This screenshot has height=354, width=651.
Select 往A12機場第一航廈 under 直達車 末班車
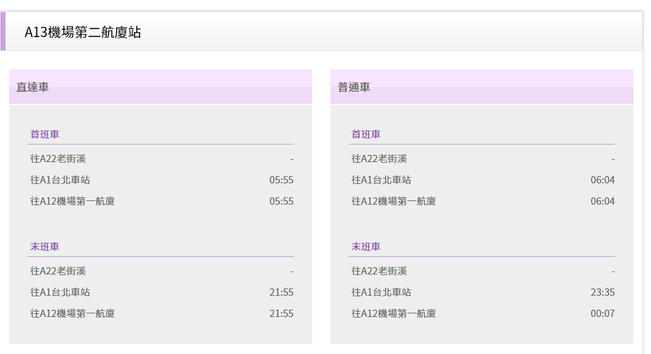(x=73, y=313)
